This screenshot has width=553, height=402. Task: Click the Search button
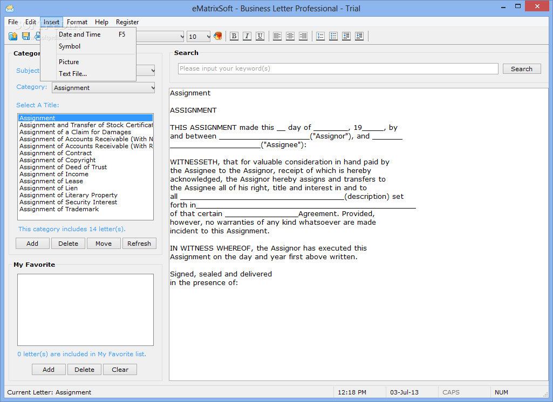click(x=522, y=68)
